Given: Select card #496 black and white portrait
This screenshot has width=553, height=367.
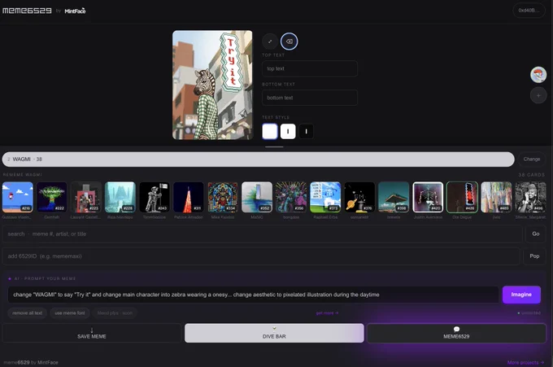Looking at the screenshot, I should (x=531, y=197).
